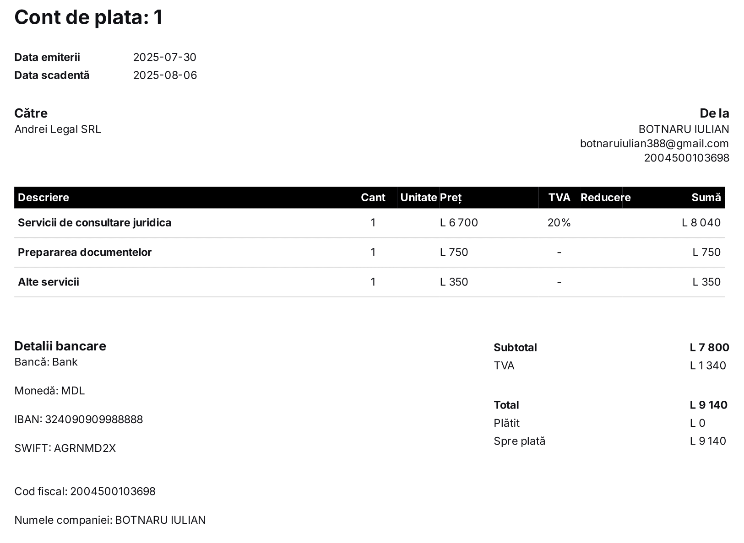Select the client name Andrei Legal SRL
The image size is (744, 543).
coord(58,129)
